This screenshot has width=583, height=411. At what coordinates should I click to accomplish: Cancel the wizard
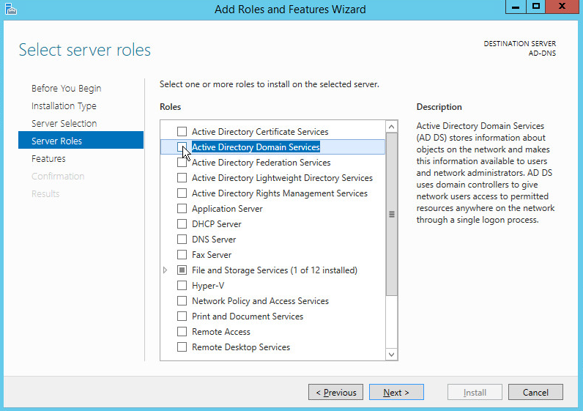pyautogui.click(x=535, y=393)
